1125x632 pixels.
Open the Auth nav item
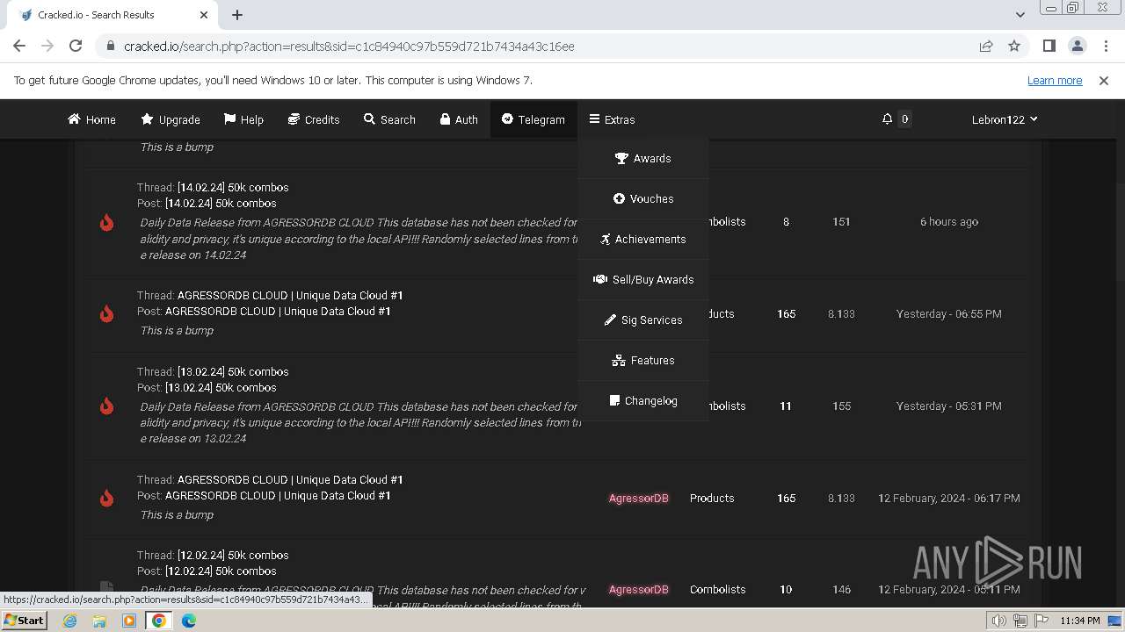[x=459, y=119]
